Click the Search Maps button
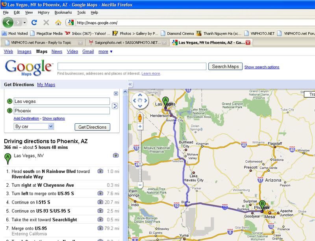 tap(225, 67)
